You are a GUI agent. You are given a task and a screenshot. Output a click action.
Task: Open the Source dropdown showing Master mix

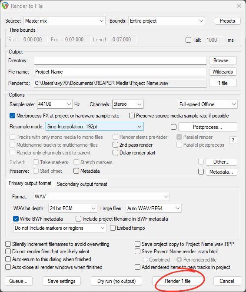coord(64,21)
